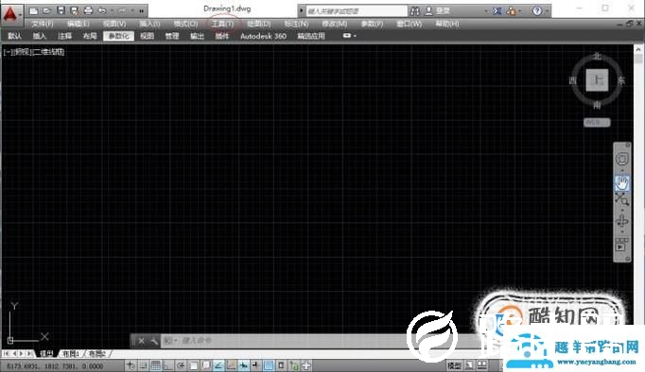This screenshot has width=645, height=372.
Task: Open the 标注(N) menu
Action: click(x=296, y=24)
